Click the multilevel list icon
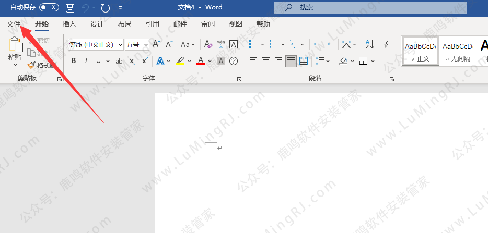488x233 pixels. (294, 44)
